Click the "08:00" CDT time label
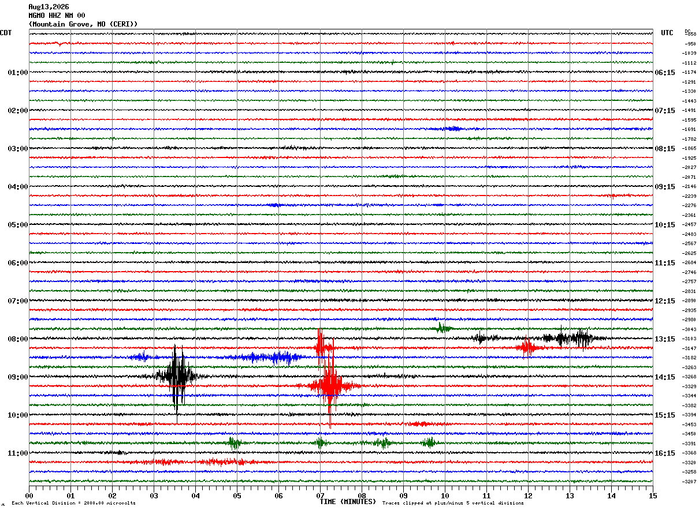The height and width of the screenshot is (511, 699). tap(17, 339)
